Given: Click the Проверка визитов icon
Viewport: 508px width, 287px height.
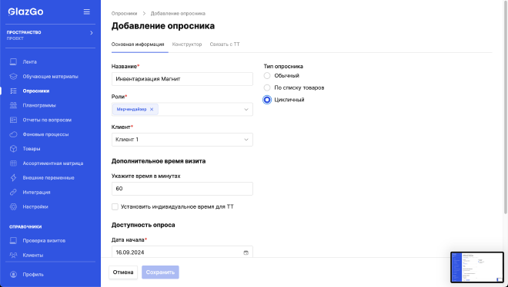Looking at the screenshot, I should pyautogui.click(x=13, y=240).
